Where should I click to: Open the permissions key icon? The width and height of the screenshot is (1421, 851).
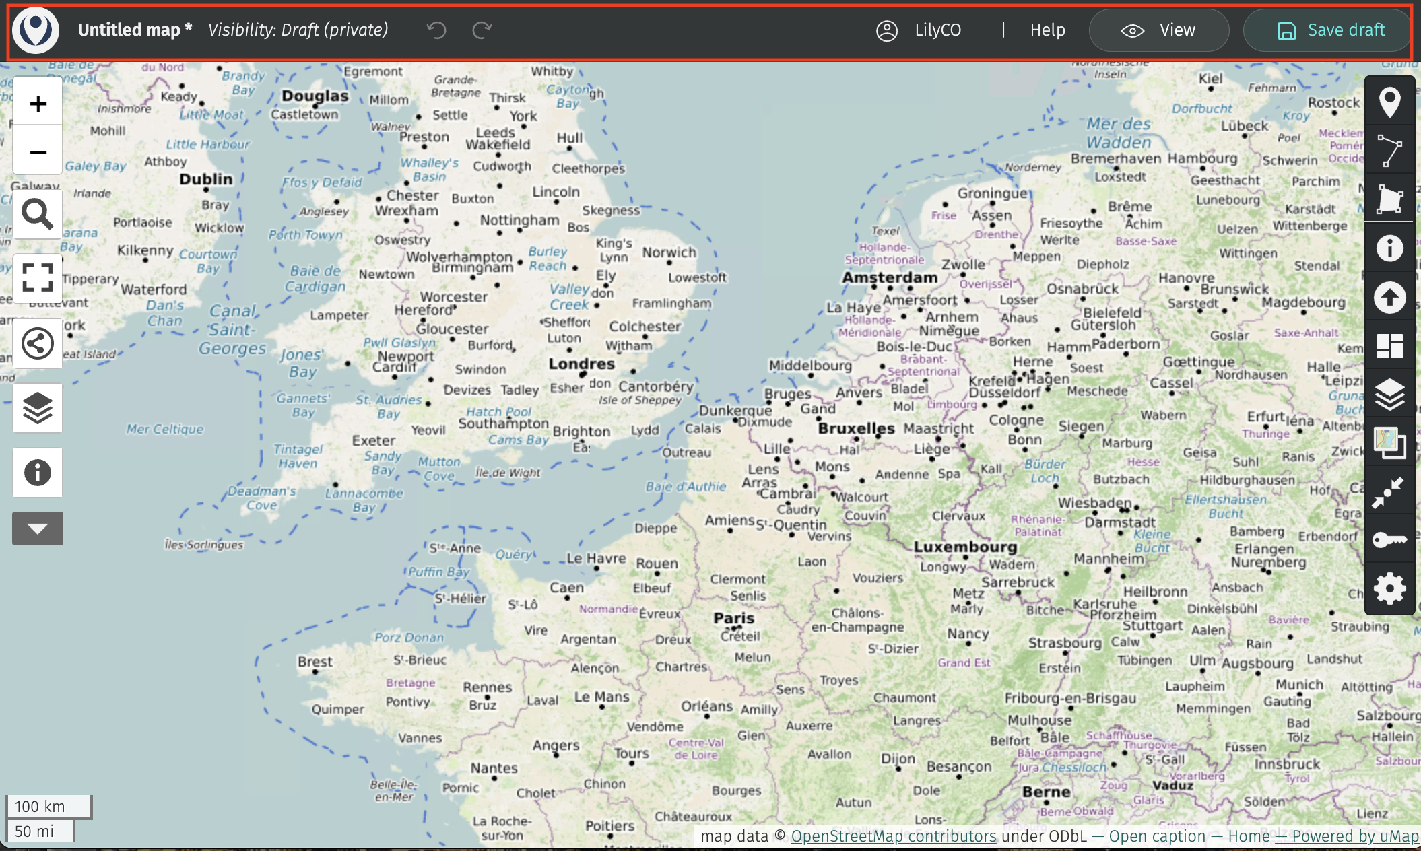click(1389, 540)
